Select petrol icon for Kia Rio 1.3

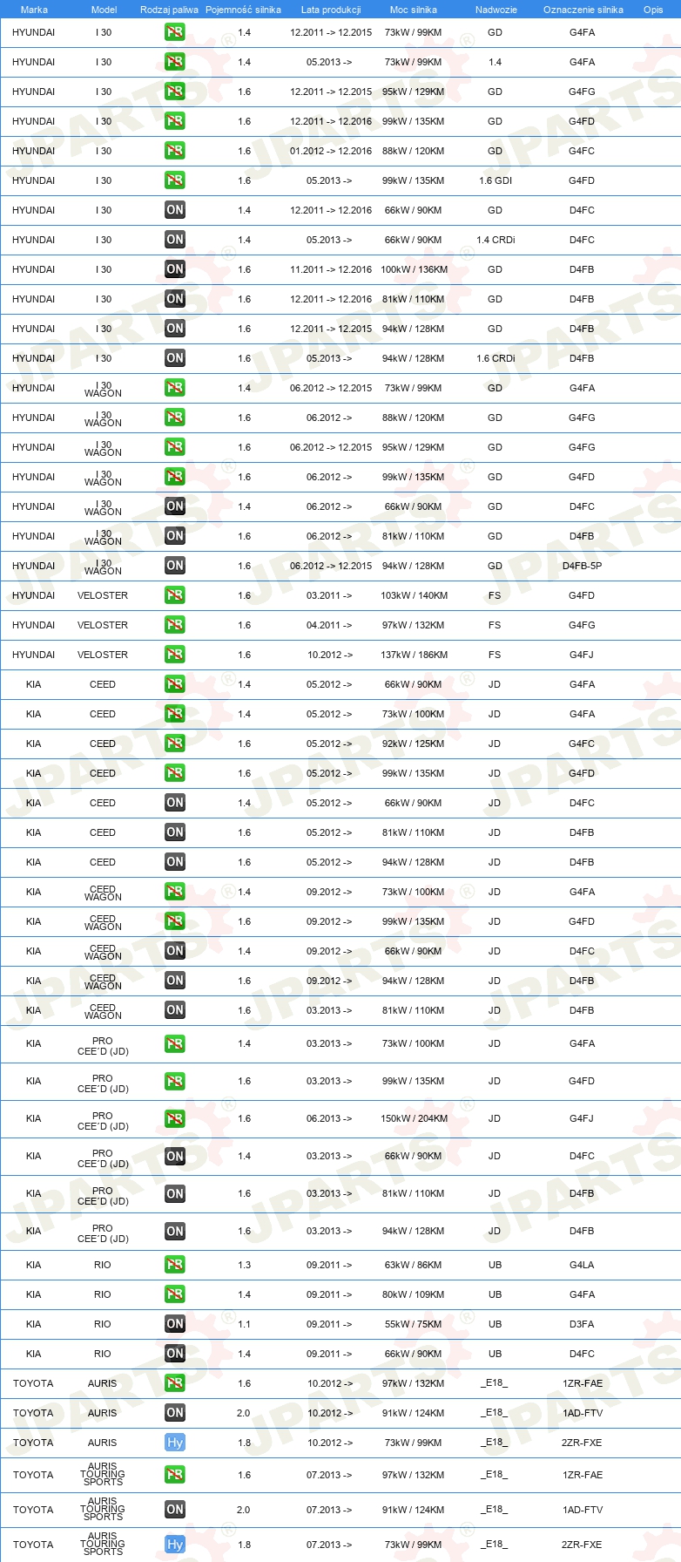tap(175, 1265)
